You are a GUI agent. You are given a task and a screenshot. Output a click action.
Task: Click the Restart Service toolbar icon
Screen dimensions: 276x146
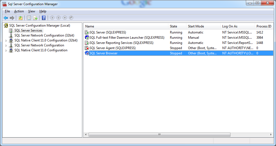(x=71, y=18)
